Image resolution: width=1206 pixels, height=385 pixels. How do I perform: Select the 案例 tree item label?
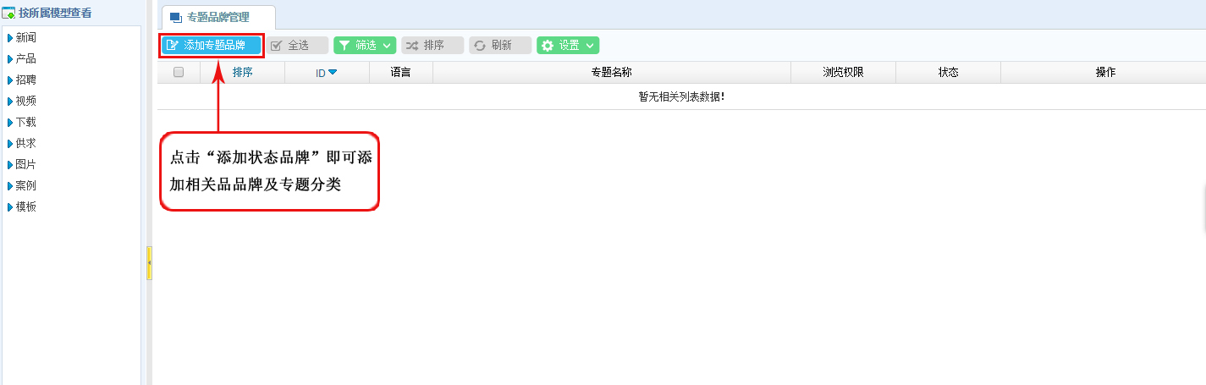[x=26, y=186]
